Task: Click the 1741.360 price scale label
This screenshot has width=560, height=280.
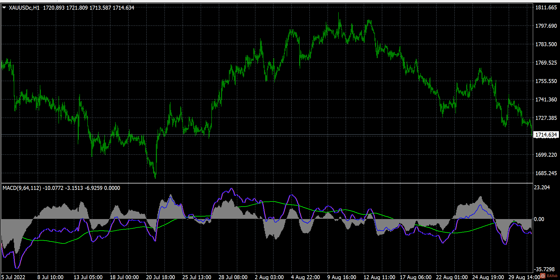Action: point(546,99)
